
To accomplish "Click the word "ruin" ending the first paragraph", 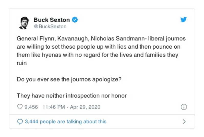I will (21, 63).
